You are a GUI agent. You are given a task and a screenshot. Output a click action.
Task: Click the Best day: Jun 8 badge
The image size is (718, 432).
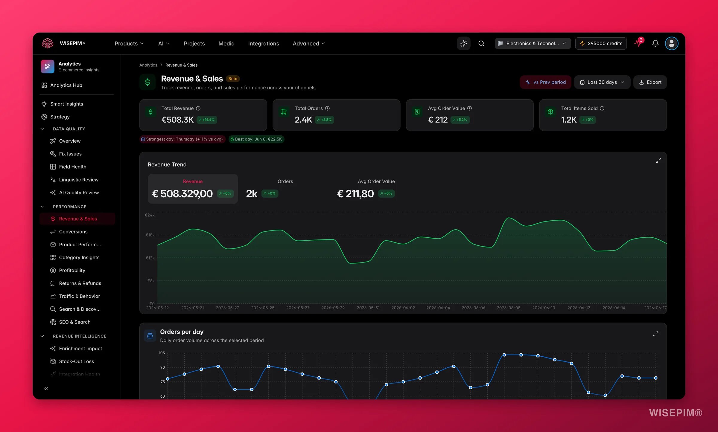coord(256,139)
